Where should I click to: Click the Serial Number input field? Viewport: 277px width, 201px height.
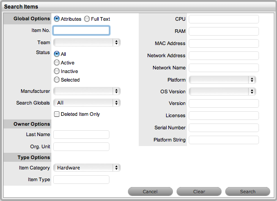tap(223, 128)
